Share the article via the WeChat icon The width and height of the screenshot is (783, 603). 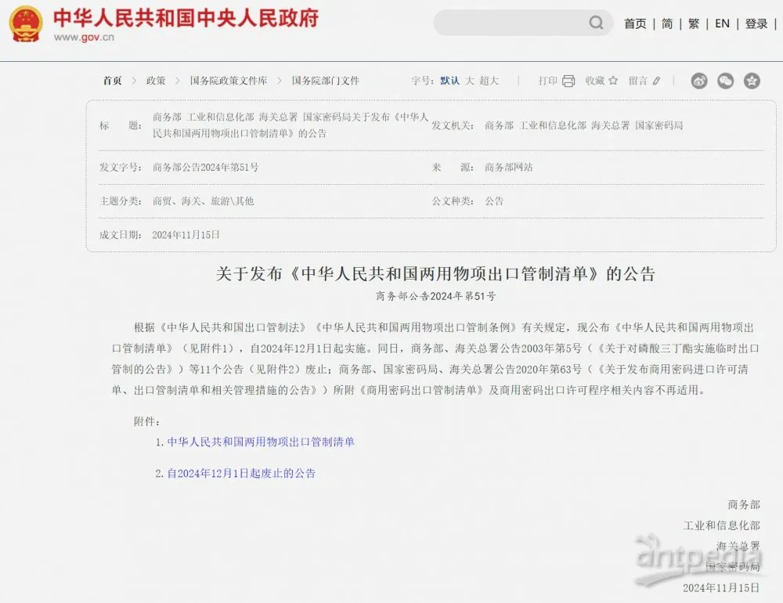tap(725, 81)
